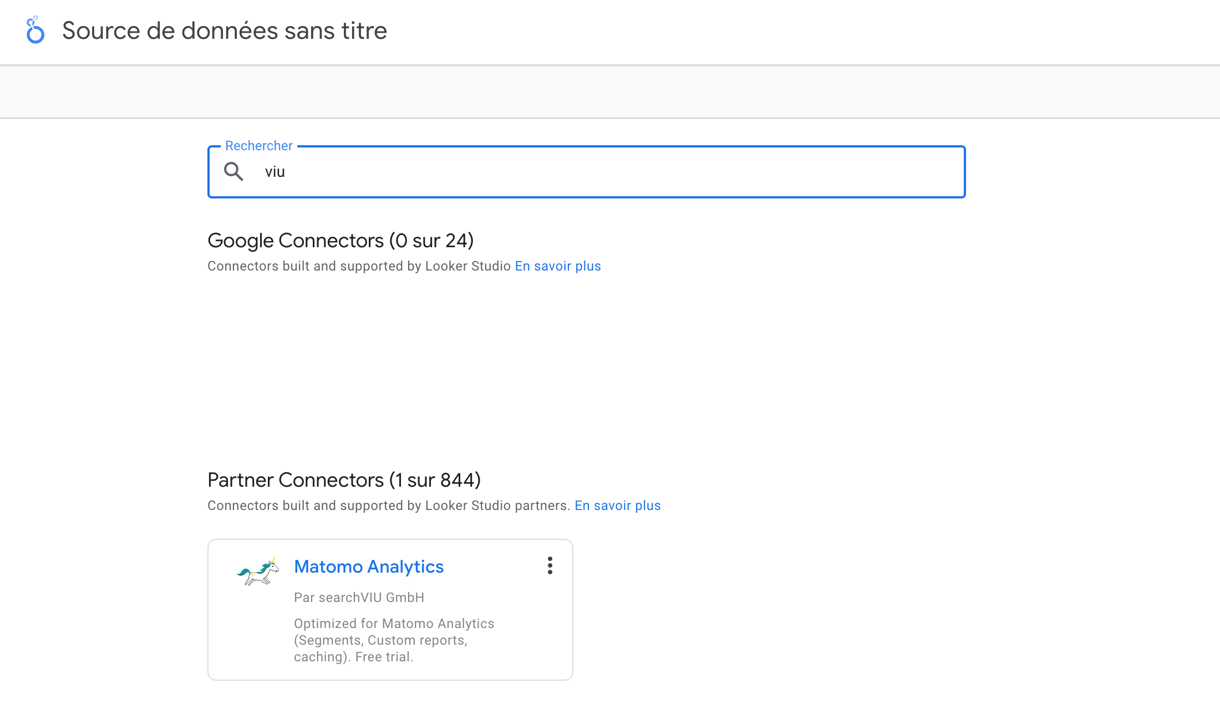
Task: Focus the Rechercher search field
Action: coord(610,172)
